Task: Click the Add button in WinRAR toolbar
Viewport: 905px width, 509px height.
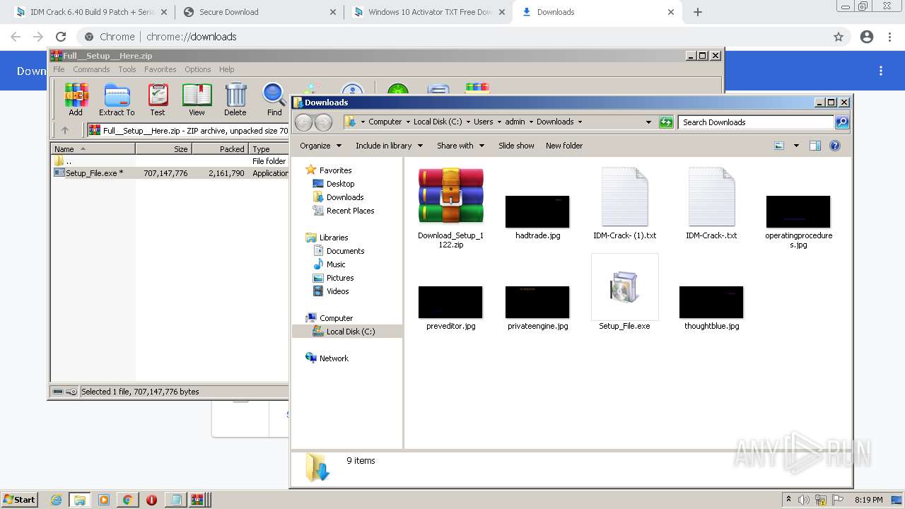Action: click(76, 99)
